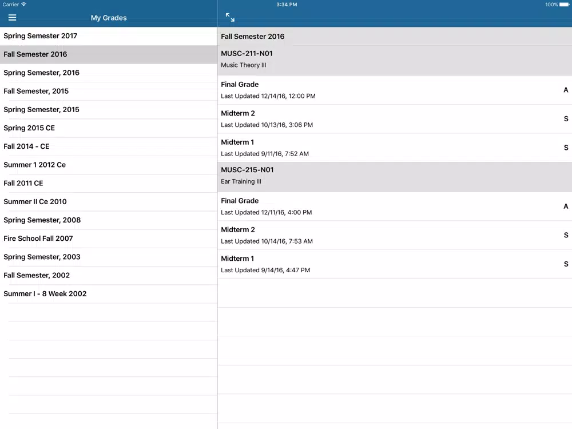The height and width of the screenshot is (429, 572).
Task: Open Midterm 2 updated 10/14/16
Action: pyautogui.click(x=395, y=235)
